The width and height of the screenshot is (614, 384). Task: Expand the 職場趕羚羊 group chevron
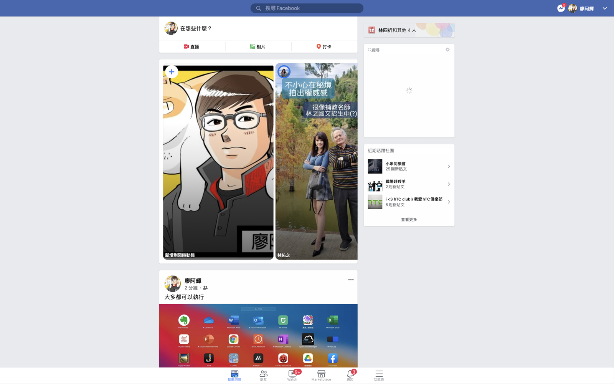449,184
